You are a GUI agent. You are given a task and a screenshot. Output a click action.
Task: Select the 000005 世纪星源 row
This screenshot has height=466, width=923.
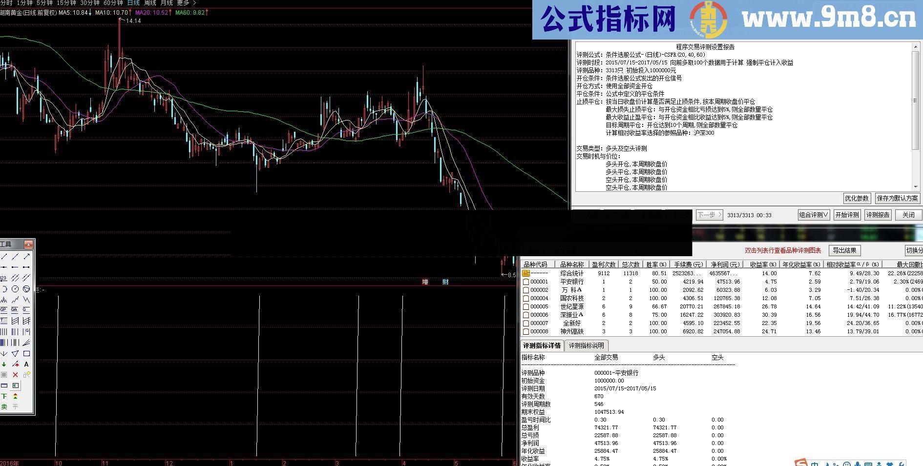click(x=722, y=306)
